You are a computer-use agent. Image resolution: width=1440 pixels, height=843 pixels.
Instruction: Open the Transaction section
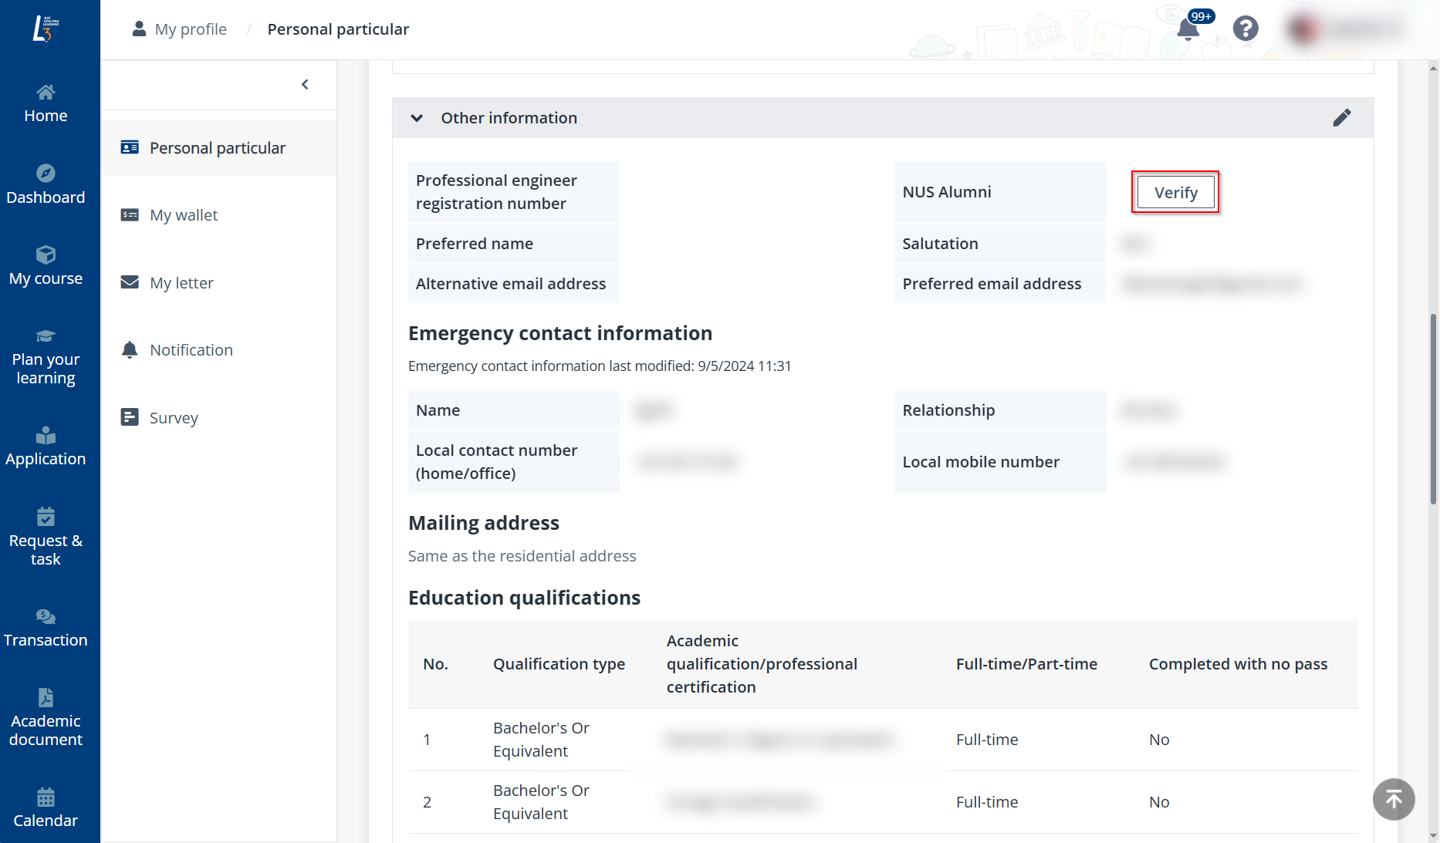click(46, 629)
